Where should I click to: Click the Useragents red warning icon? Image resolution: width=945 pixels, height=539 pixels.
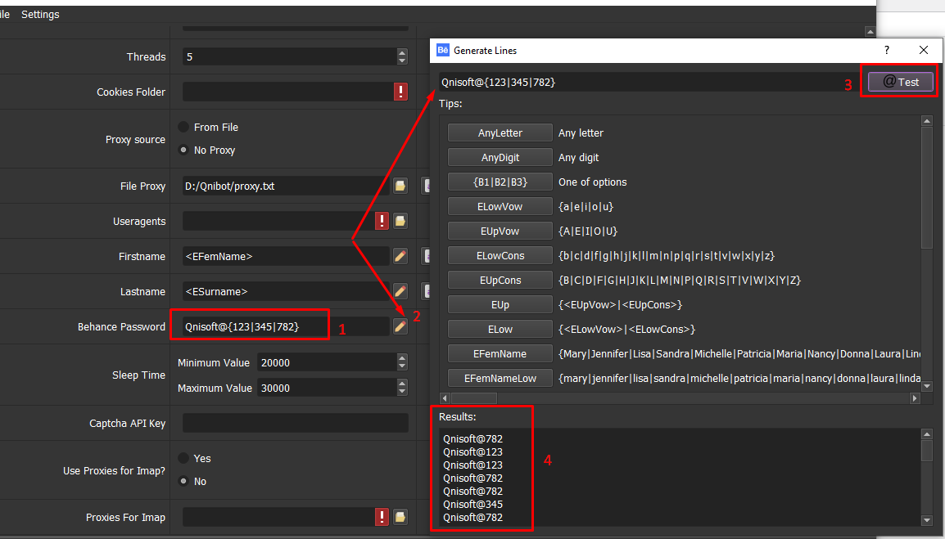click(382, 221)
